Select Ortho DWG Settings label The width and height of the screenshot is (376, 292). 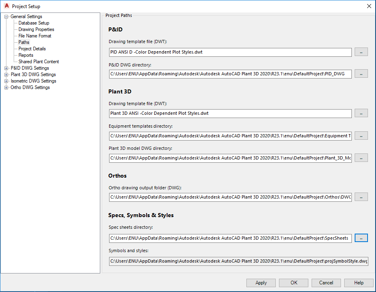[30, 87]
